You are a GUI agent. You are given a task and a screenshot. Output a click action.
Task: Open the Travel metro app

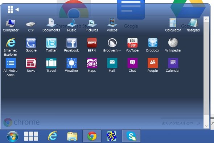pos(51,65)
